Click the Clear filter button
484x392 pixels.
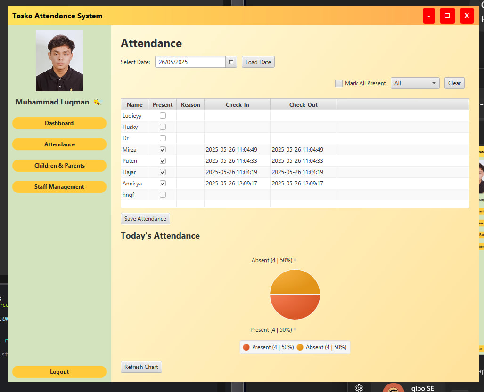coord(454,83)
